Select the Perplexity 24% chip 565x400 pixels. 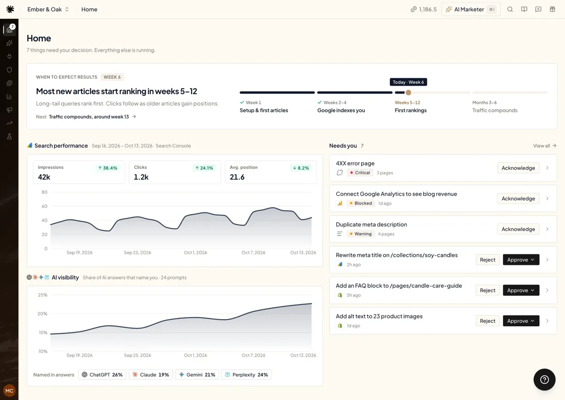(x=246, y=375)
